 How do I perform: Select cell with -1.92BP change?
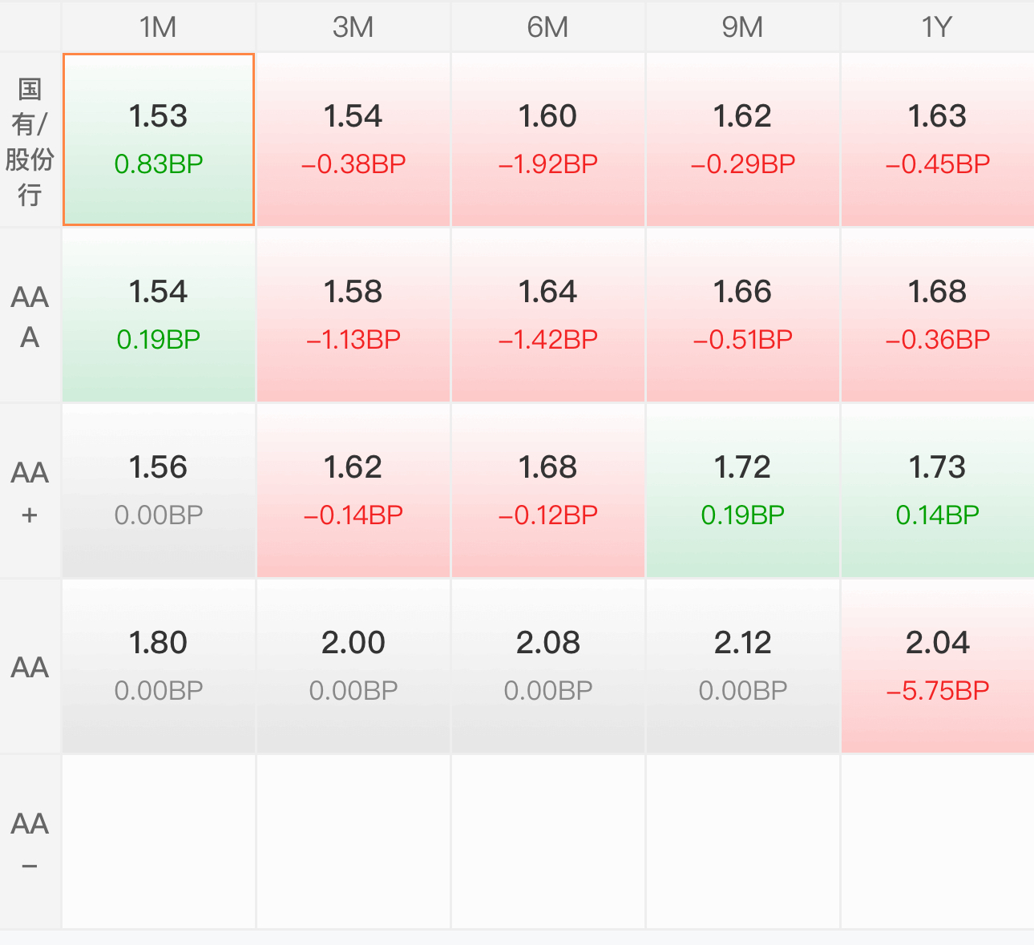tap(548, 139)
